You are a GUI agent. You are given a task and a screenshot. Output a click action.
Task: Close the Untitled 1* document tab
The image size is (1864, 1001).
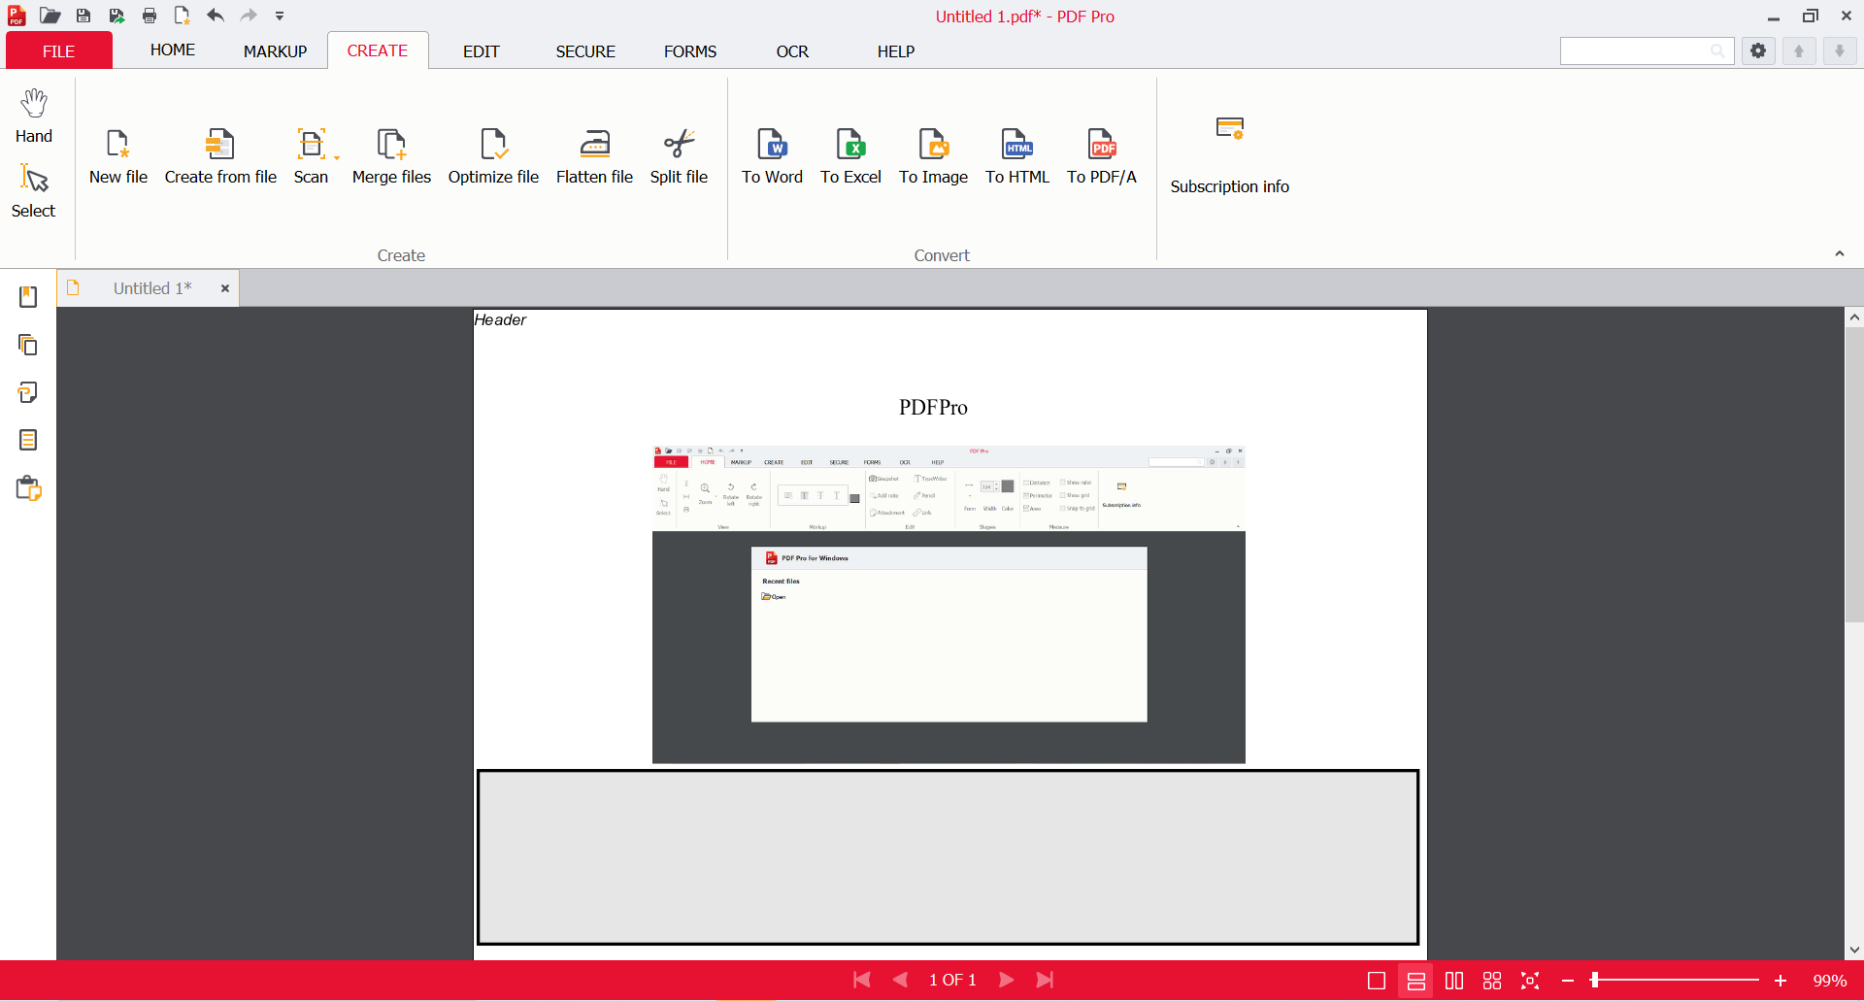(x=225, y=288)
